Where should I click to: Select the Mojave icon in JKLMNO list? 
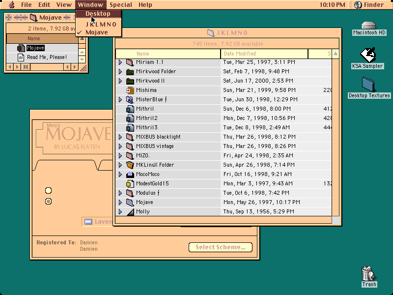(130, 202)
